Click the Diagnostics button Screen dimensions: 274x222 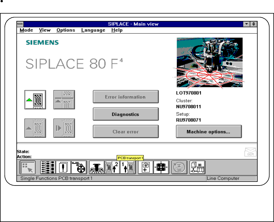tap(126, 114)
